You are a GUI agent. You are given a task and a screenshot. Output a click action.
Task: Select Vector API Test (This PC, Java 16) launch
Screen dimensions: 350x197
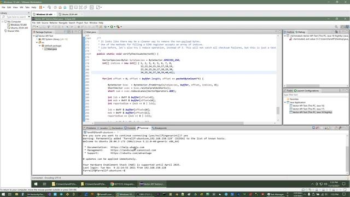pyautogui.click(x=307, y=106)
